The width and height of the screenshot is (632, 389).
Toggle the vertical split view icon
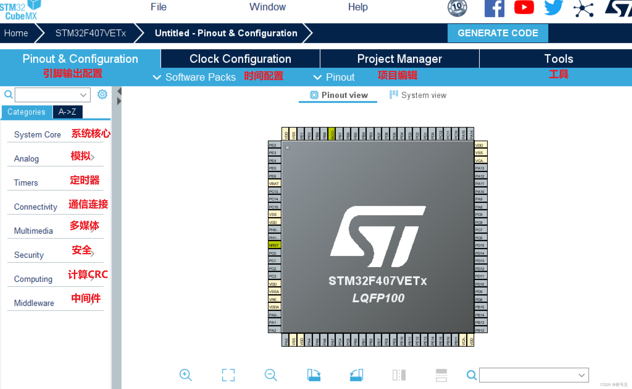click(x=399, y=375)
